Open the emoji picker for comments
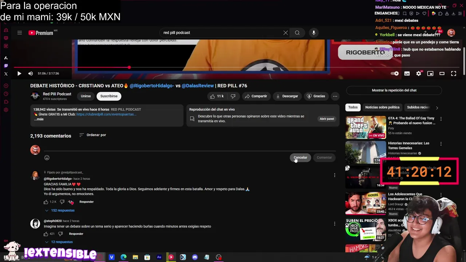The width and height of the screenshot is (466, 262). pos(47,158)
